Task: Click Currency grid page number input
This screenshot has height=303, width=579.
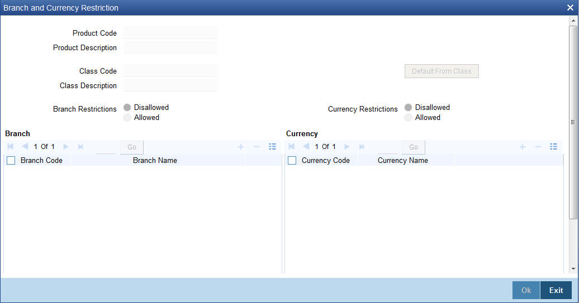Action: (387, 147)
